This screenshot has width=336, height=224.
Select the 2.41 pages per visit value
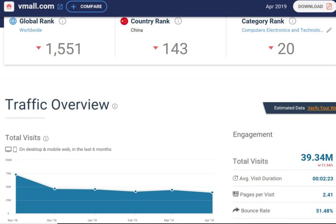328,195
